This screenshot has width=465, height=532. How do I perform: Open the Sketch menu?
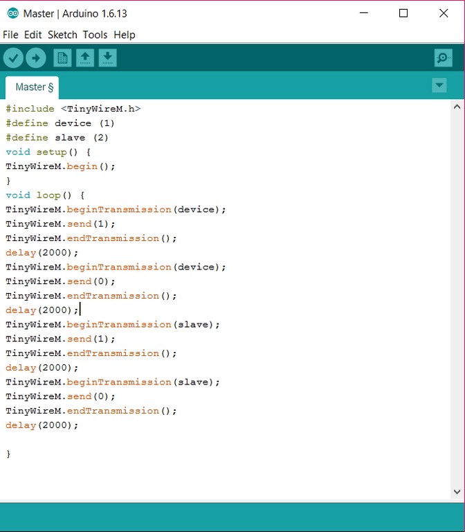(x=62, y=35)
